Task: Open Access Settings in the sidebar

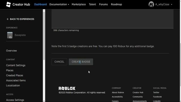Action: (15, 100)
